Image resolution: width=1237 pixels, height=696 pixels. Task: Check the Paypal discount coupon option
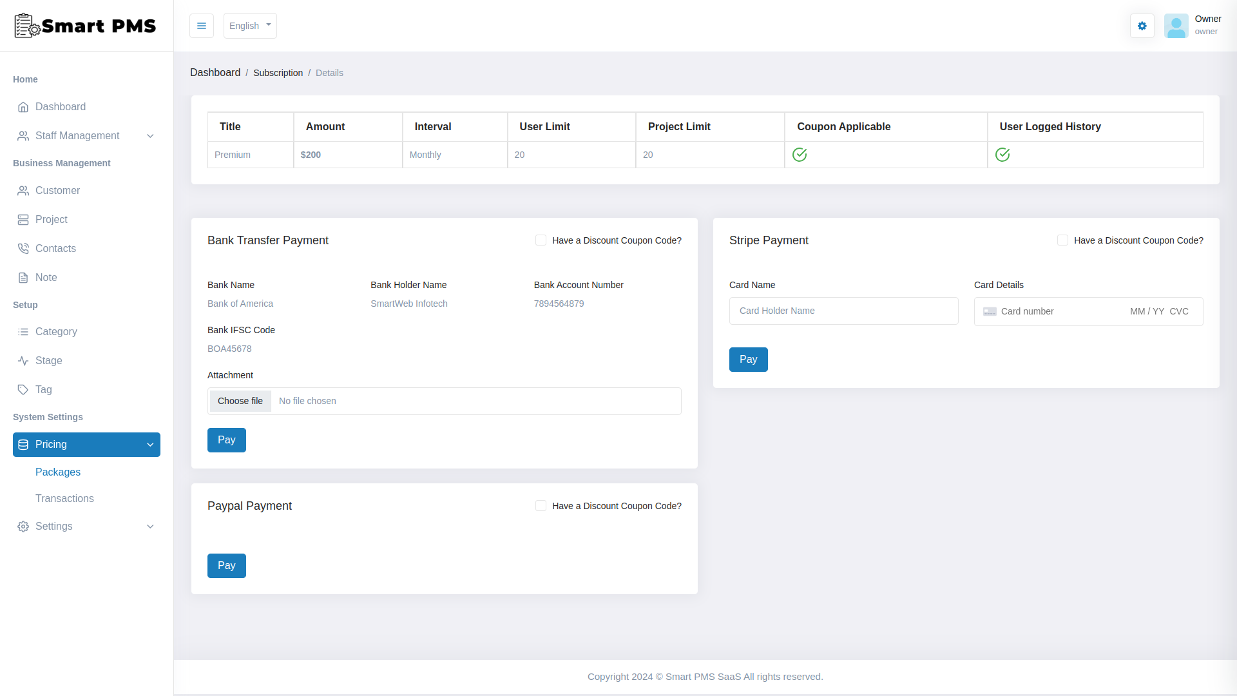click(541, 506)
